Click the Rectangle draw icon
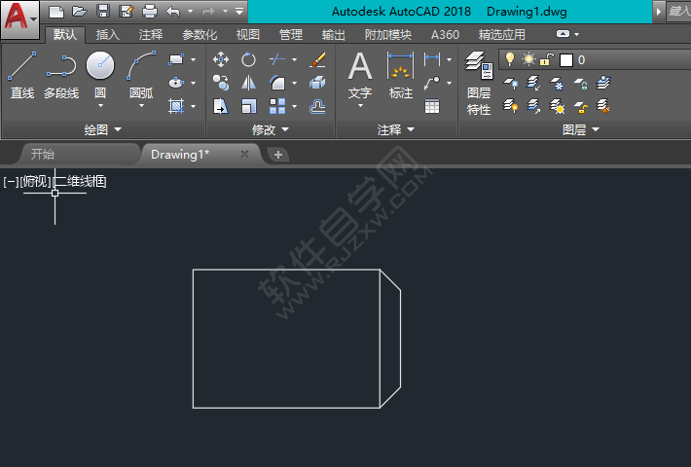Viewport: 691px width, 467px height. pos(176,59)
